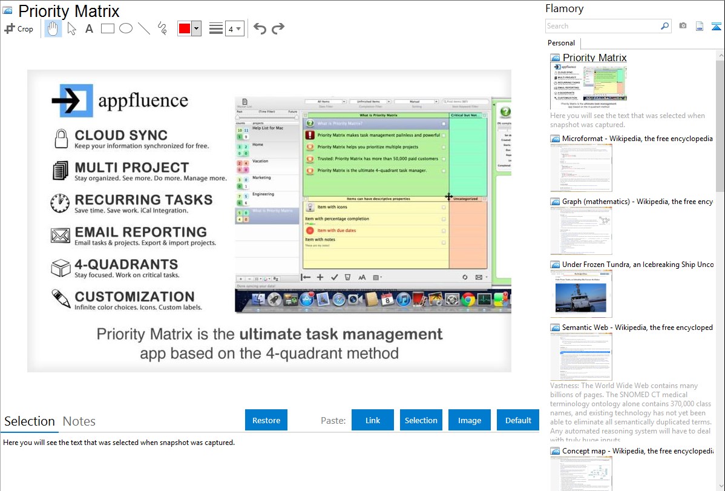Click the selection text placeholder line
The height and width of the screenshot is (491, 725).
[119, 443]
